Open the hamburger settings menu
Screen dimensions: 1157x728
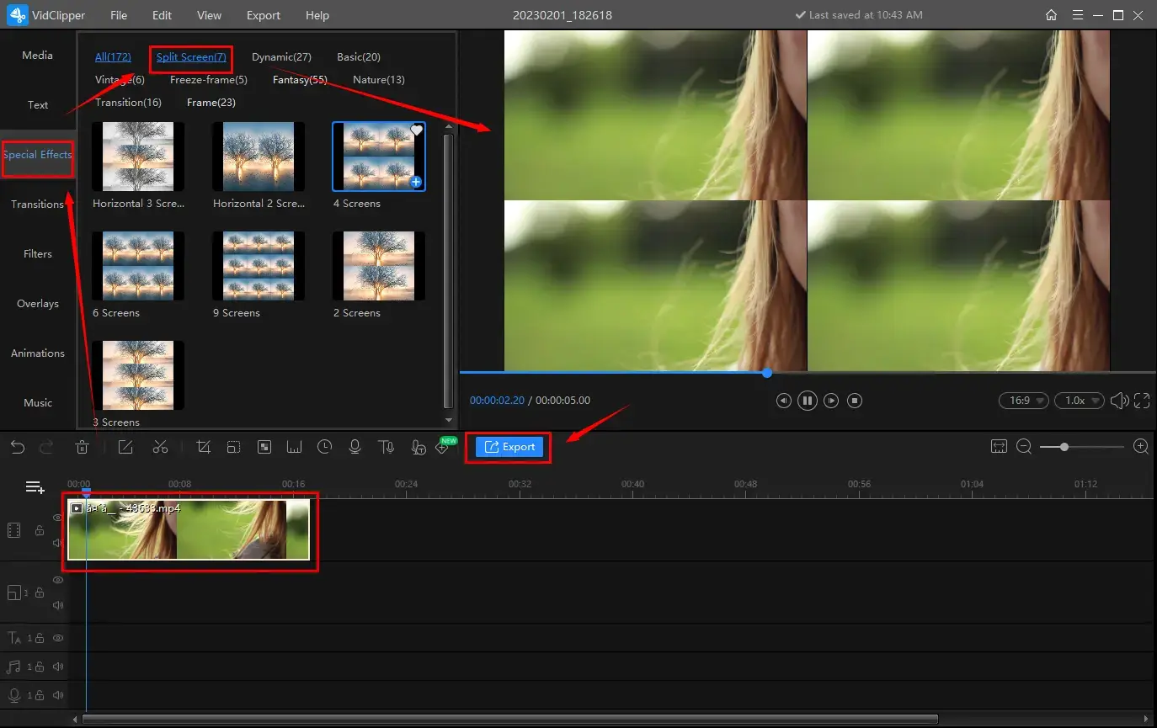(x=1077, y=15)
